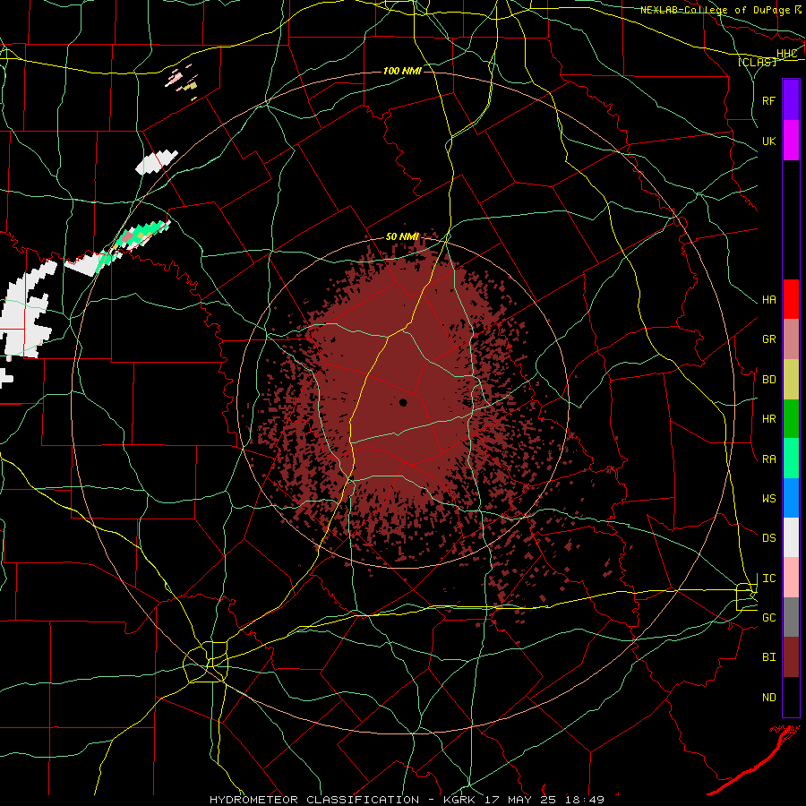
Task: Click the HA legend label
Action: (x=769, y=299)
